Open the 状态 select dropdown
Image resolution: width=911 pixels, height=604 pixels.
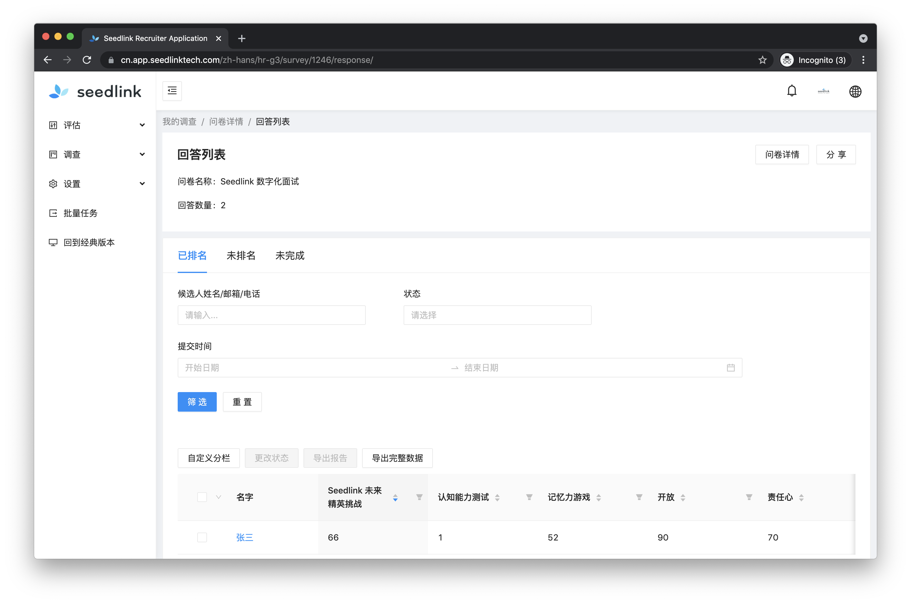click(x=497, y=315)
